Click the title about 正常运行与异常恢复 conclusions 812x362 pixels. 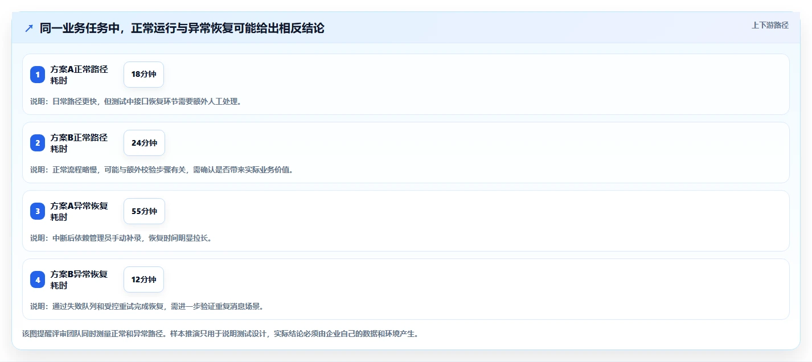pos(182,28)
